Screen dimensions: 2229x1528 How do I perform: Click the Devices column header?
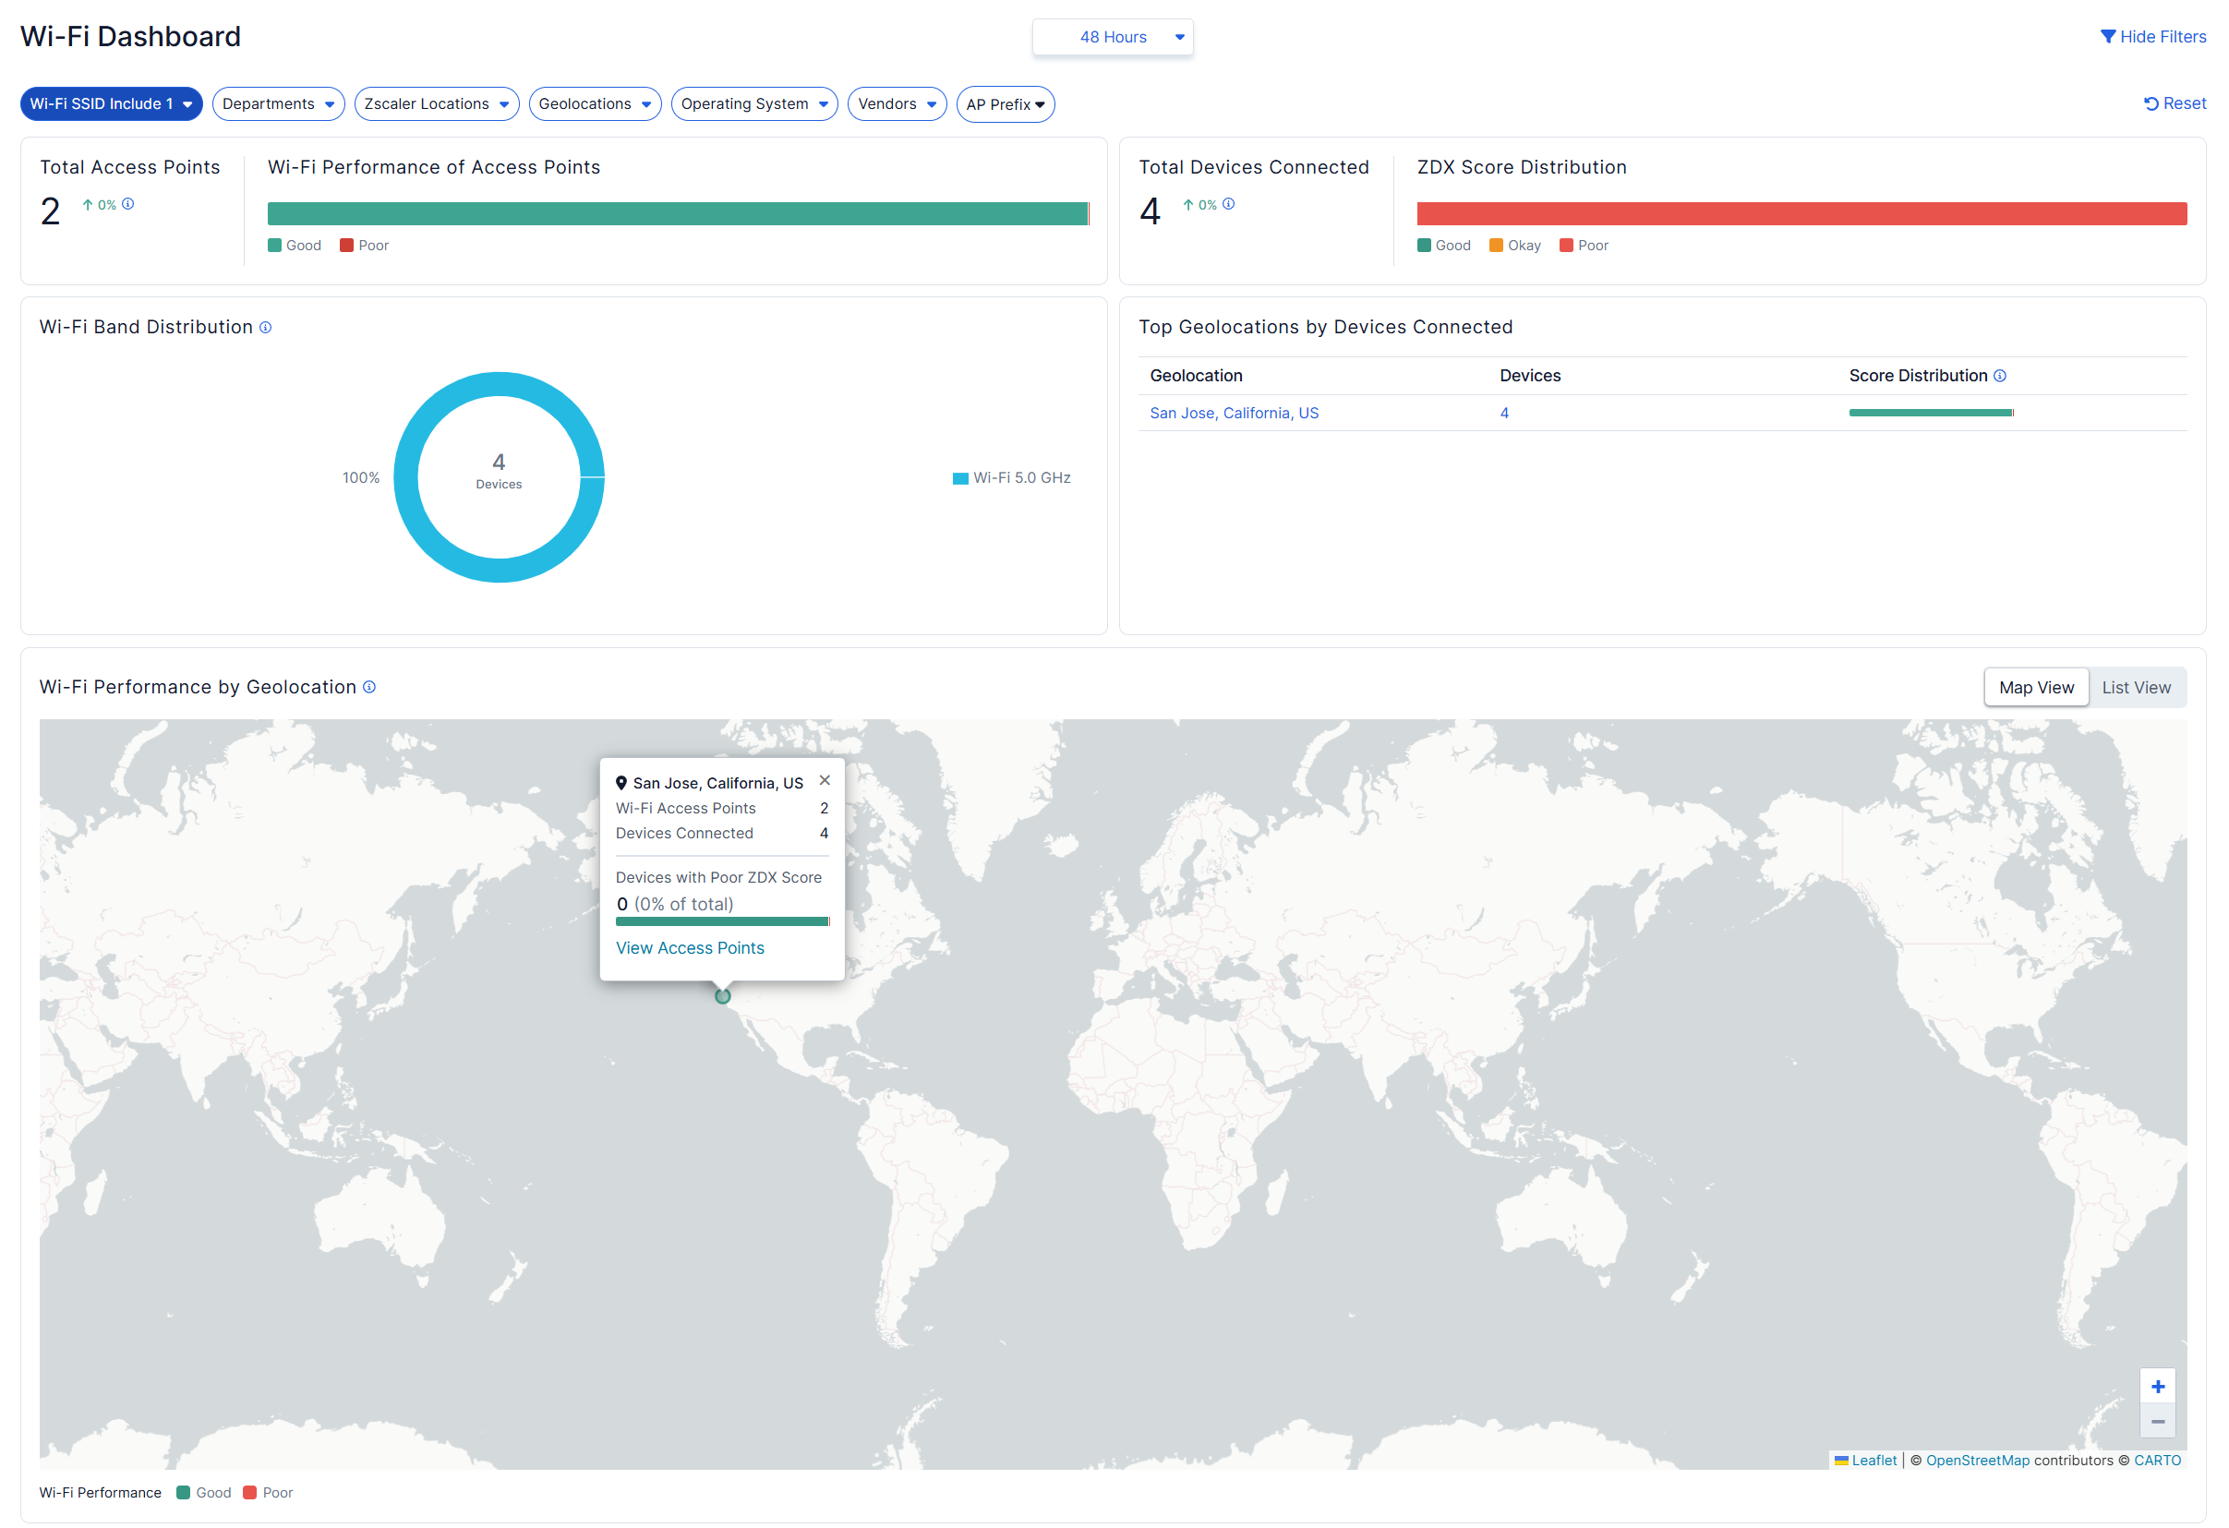[1530, 376]
